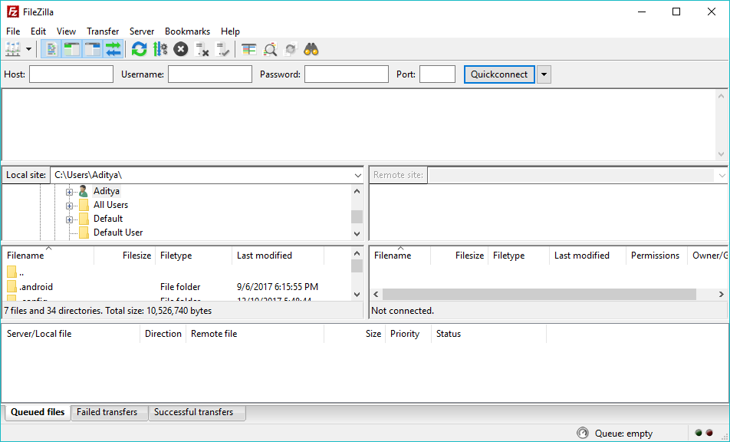Click the Host input field
730x442 pixels.
(71, 74)
